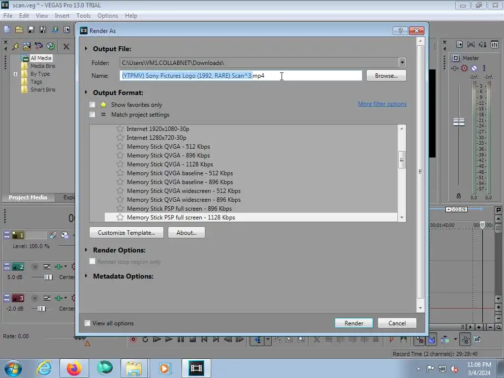Click Master FX gear icon in mixer
Viewport: 504px width, 378px height.
(x=464, y=68)
